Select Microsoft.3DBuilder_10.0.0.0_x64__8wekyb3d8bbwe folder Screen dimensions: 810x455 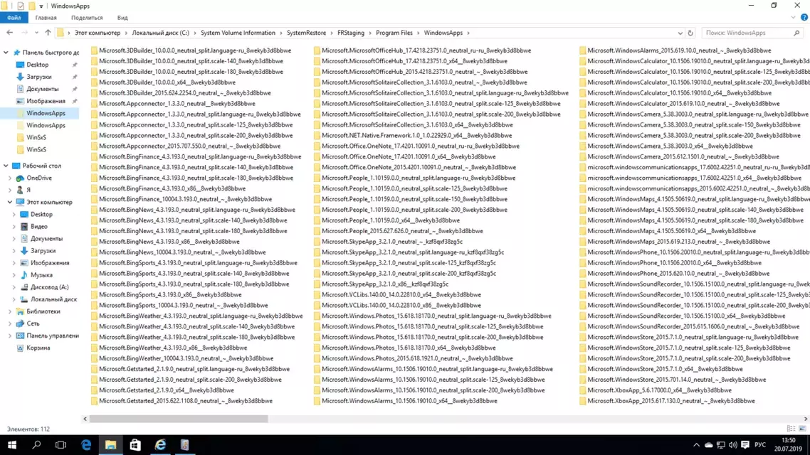coord(167,82)
